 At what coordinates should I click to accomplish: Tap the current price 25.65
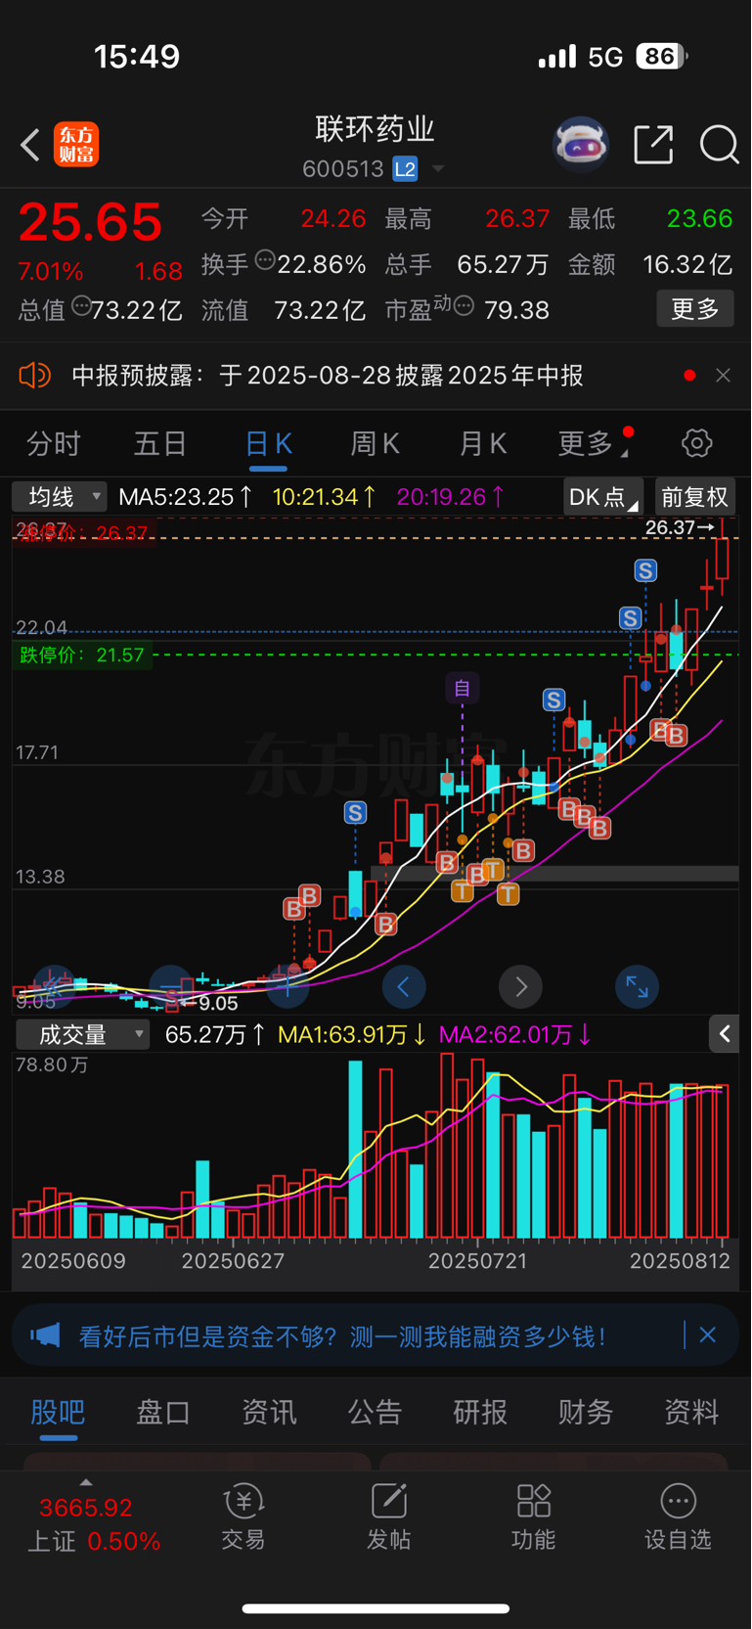coord(90,222)
